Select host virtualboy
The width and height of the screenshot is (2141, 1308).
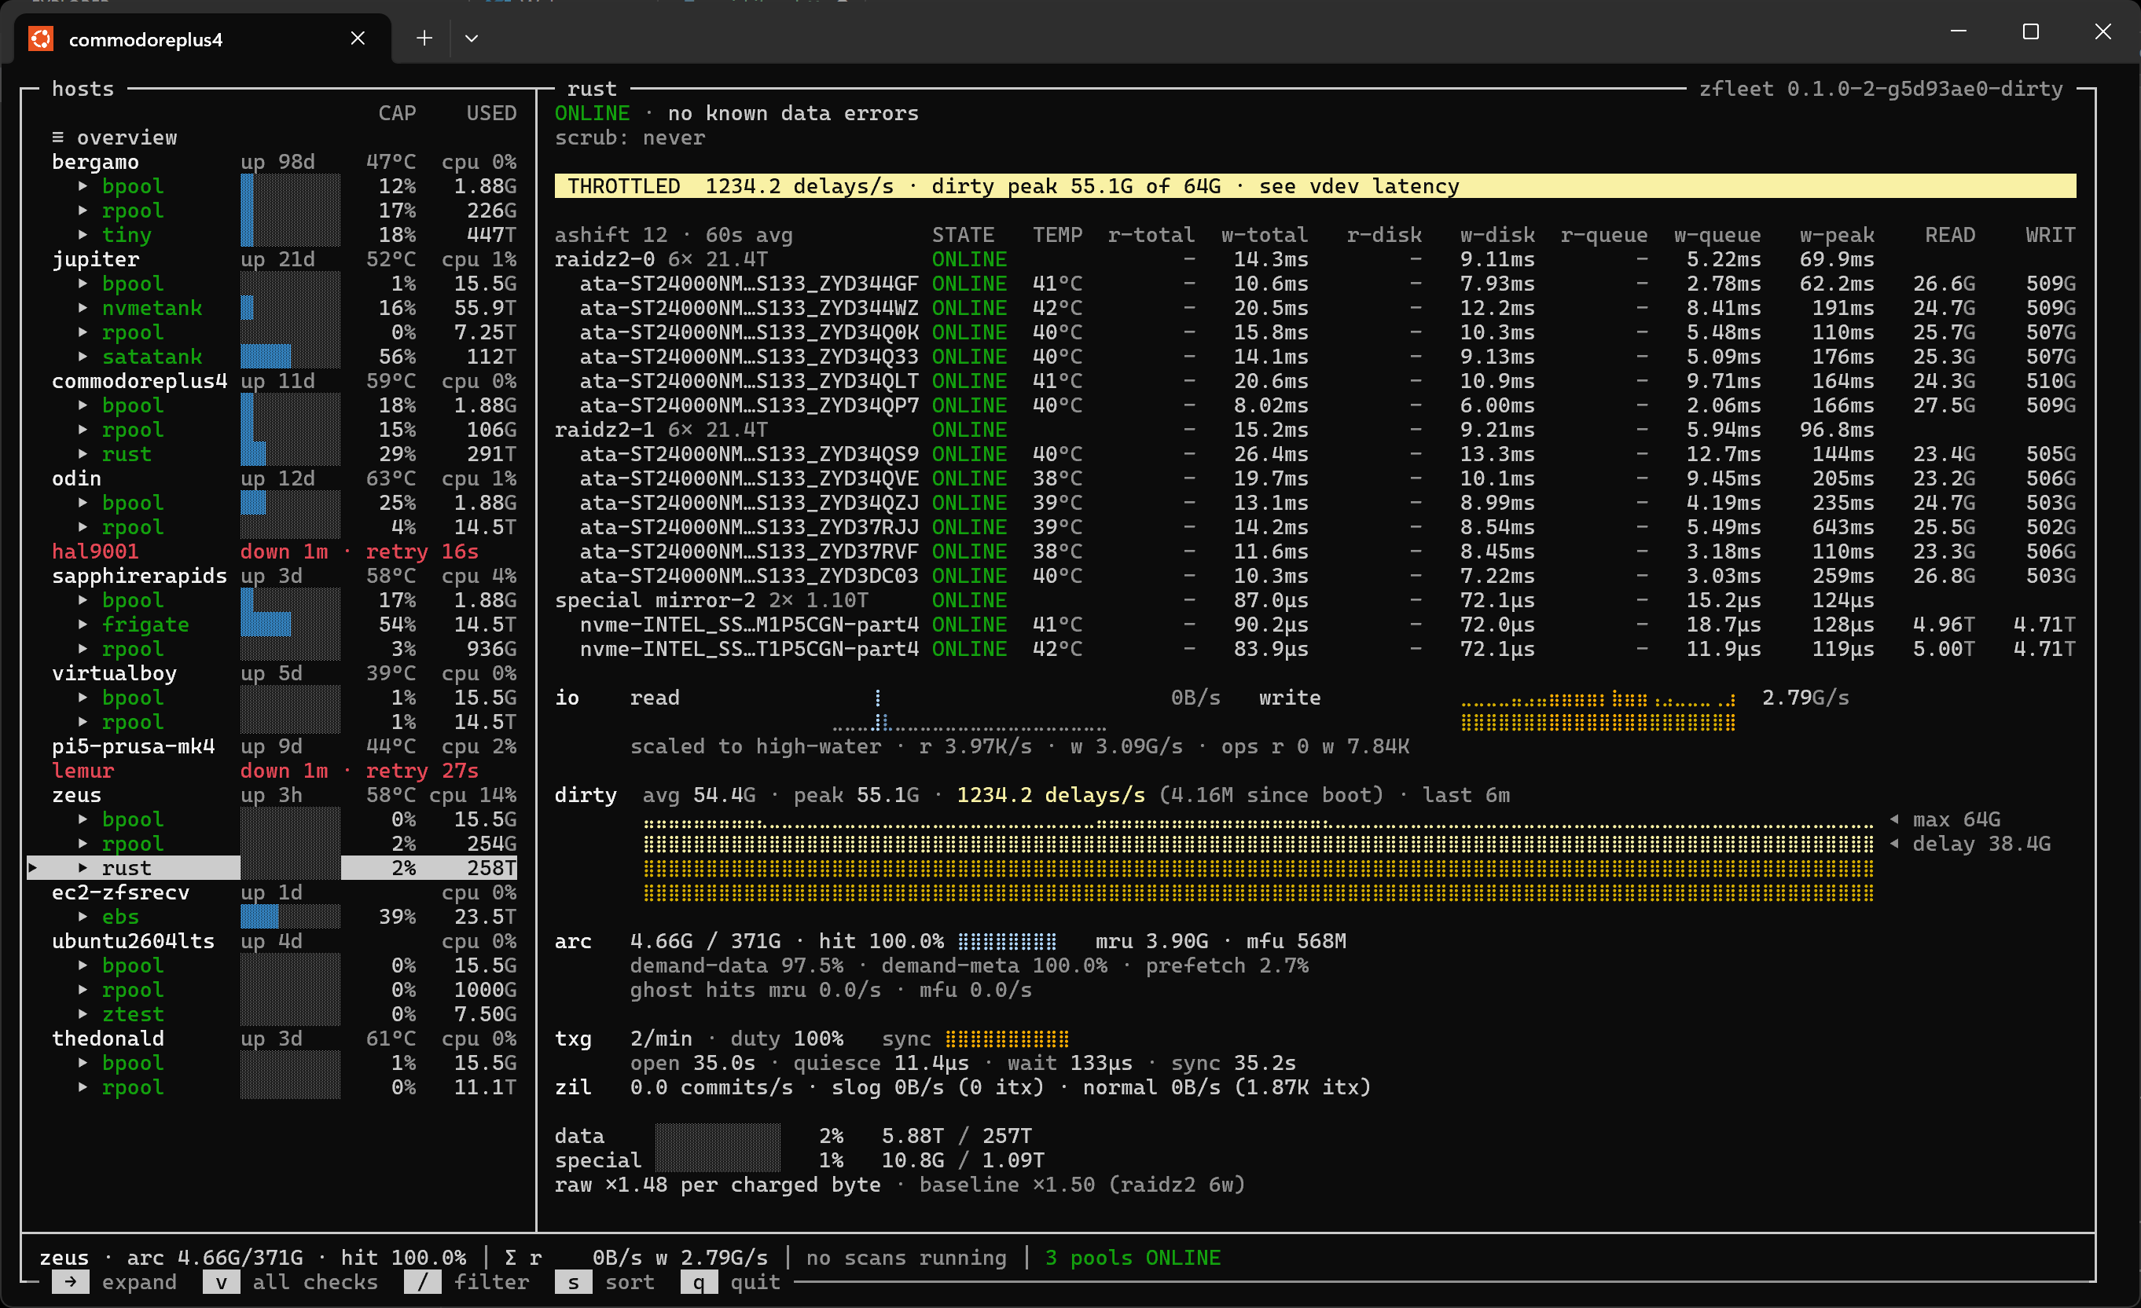pyautogui.click(x=114, y=672)
